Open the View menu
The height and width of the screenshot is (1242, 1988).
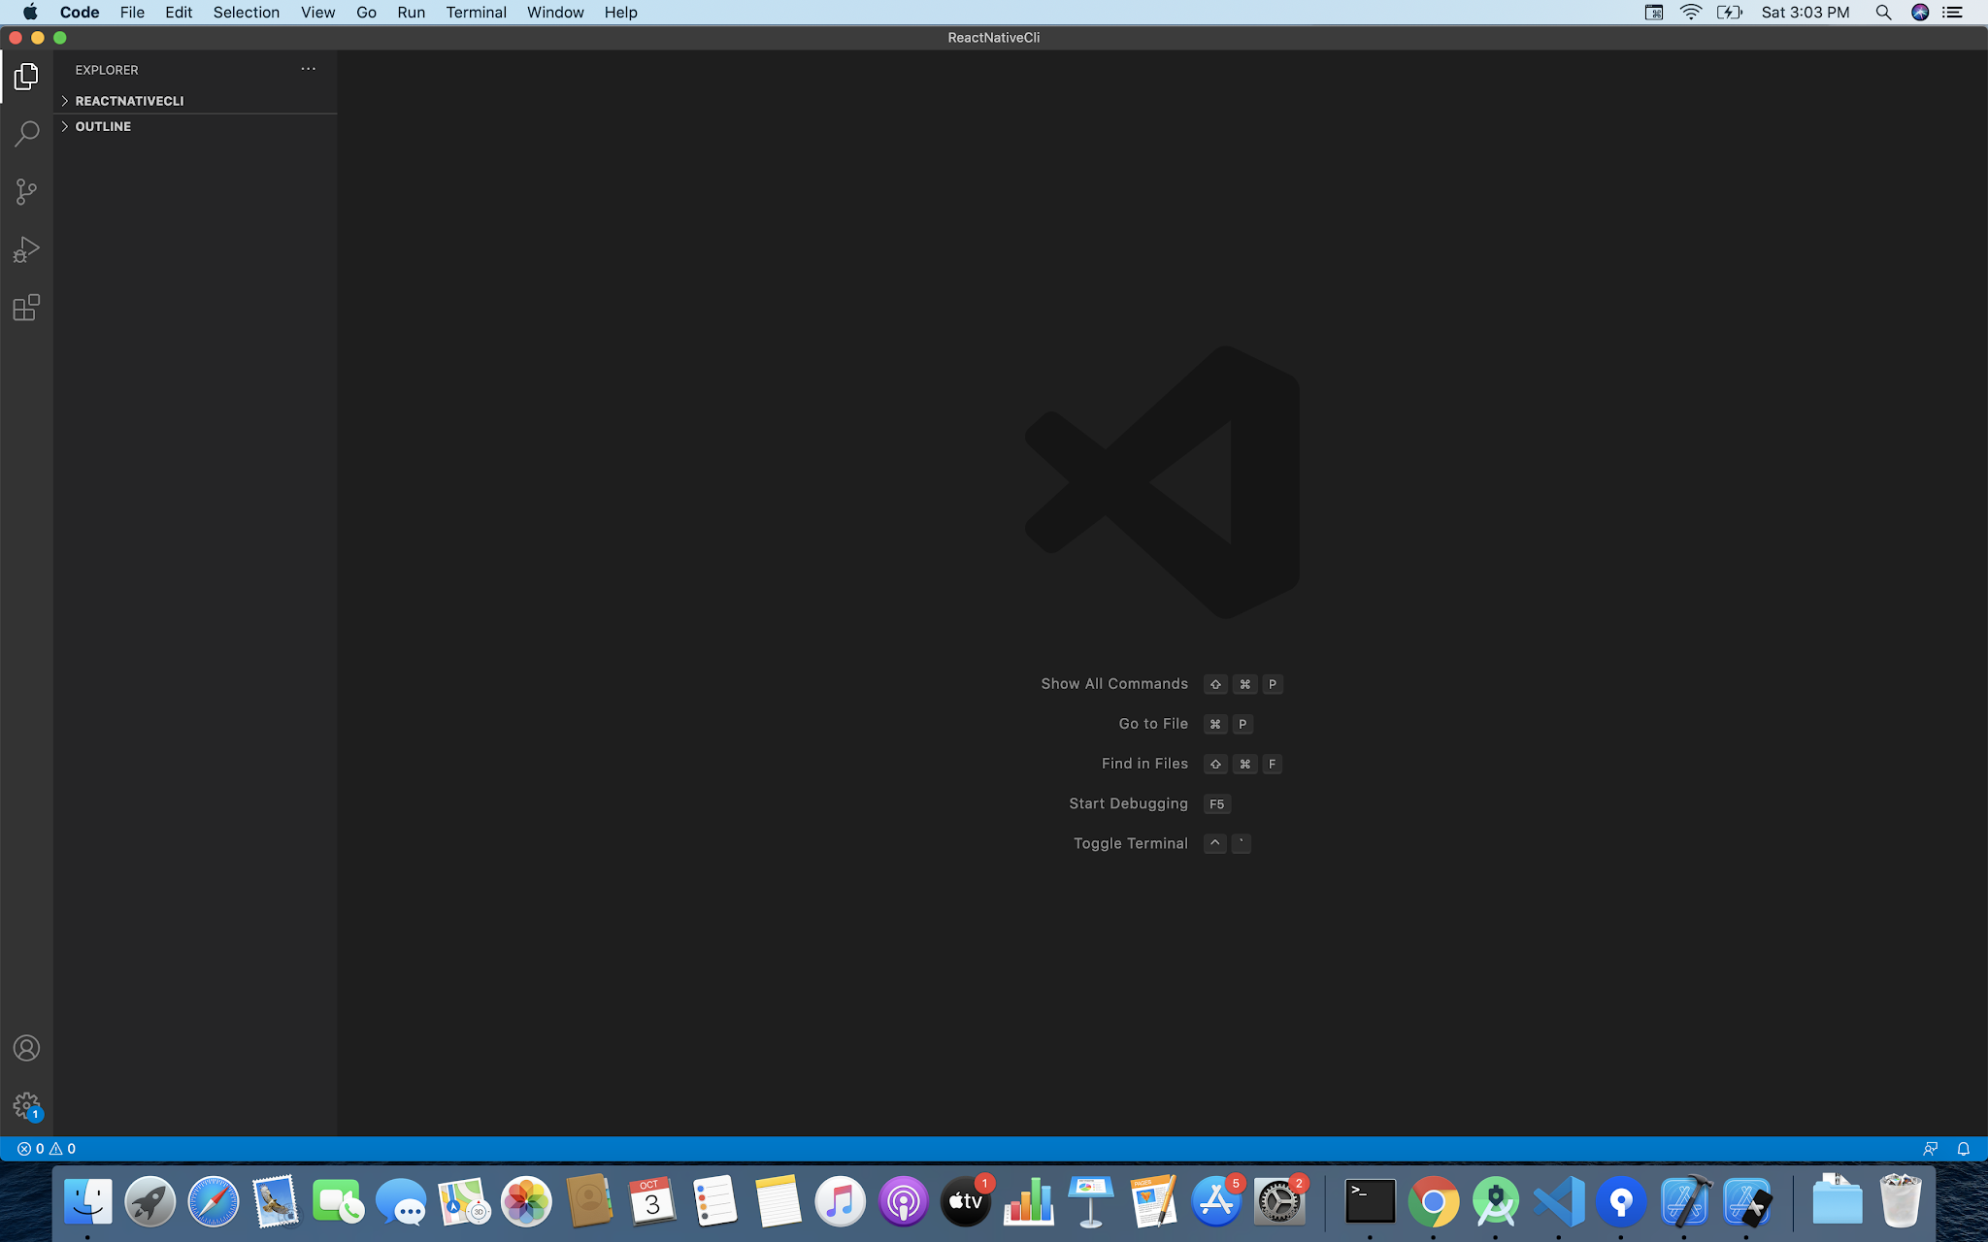click(x=317, y=13)
